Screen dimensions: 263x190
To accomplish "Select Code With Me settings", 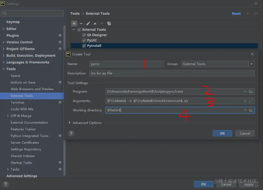I will point(22,109).
